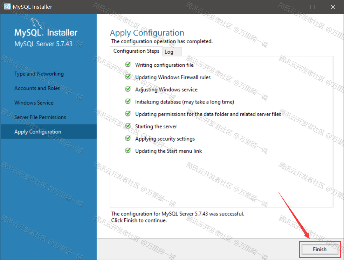Click checkmark beside Updating the Start menu link
Screen dimensions: 344x260
[128, 151]
